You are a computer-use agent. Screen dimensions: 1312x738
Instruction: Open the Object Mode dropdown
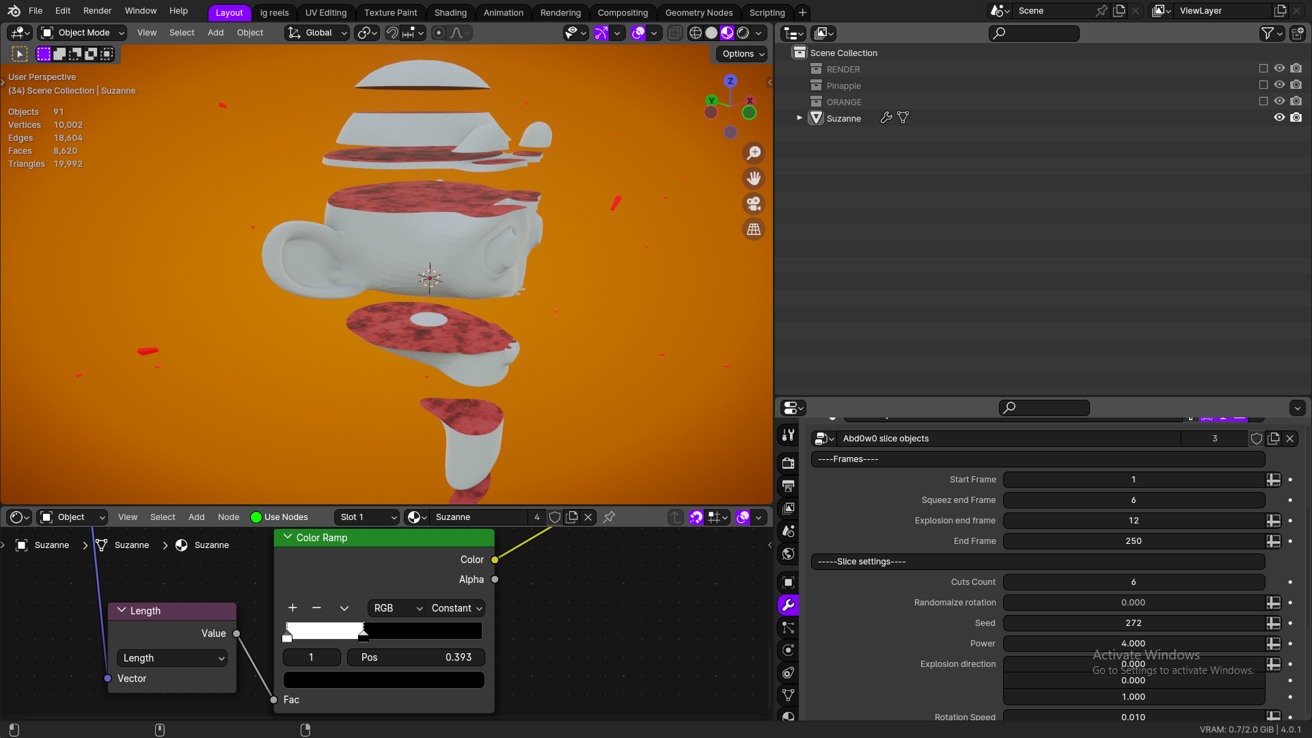[x=81, y=32]
